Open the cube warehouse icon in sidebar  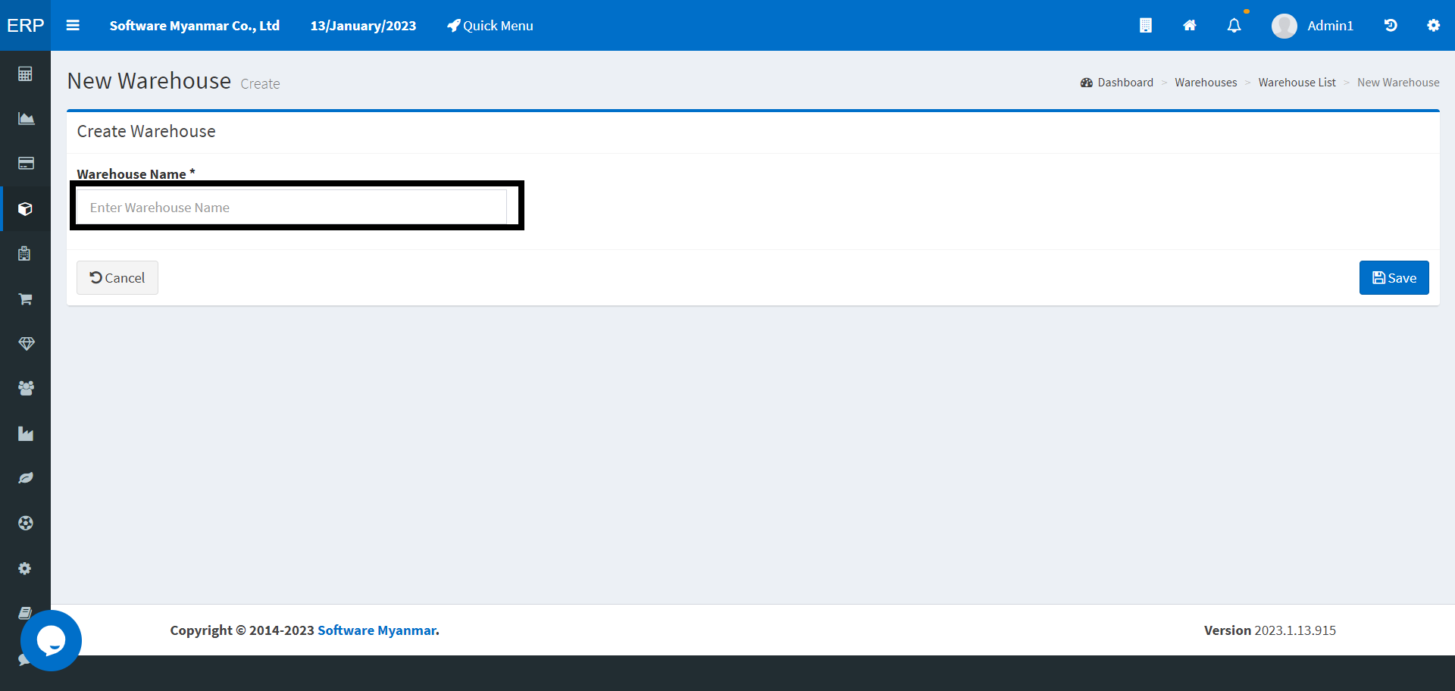click(26, 208)
